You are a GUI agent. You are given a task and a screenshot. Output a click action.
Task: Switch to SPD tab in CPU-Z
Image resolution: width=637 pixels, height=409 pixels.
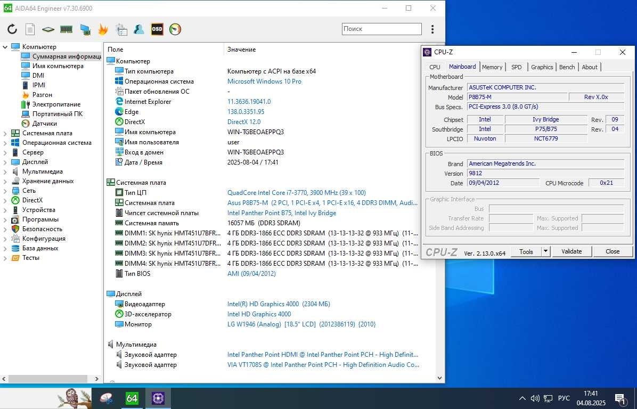[x=516, y=67]
